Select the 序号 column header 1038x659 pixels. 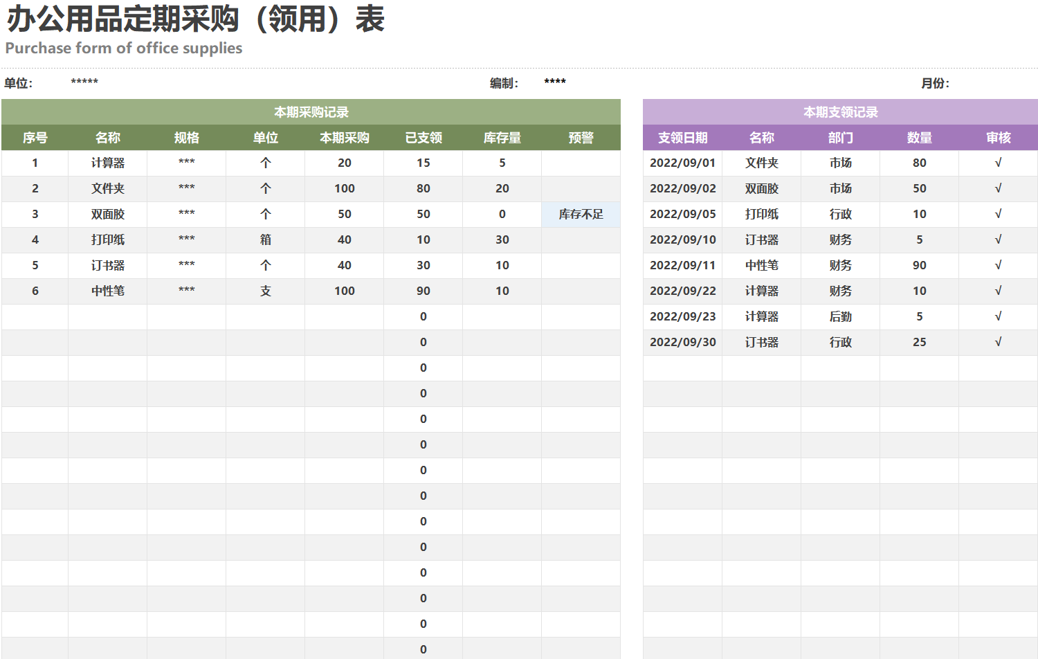coord(35,138)
